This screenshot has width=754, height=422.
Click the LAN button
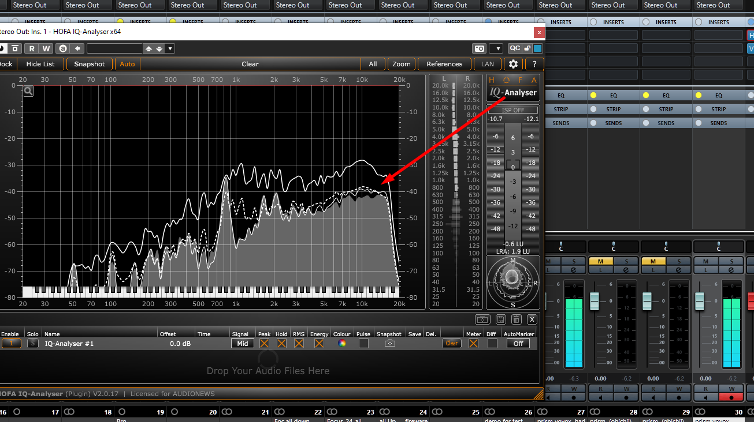pyautogui.click(x=488, y=64)
